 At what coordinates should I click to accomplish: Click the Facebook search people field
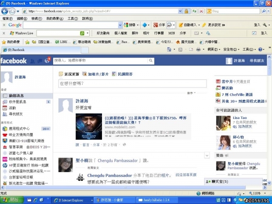(100, 60)
